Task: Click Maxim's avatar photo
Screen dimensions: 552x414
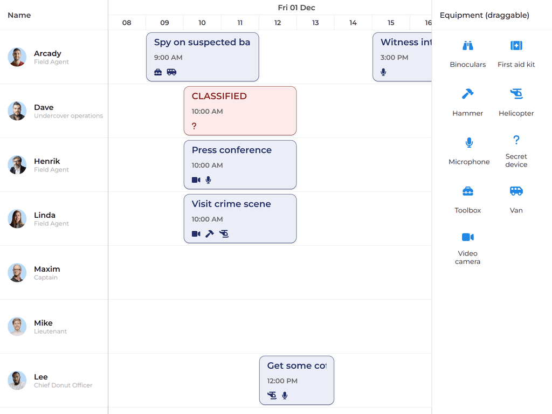Action: point(17,273)
